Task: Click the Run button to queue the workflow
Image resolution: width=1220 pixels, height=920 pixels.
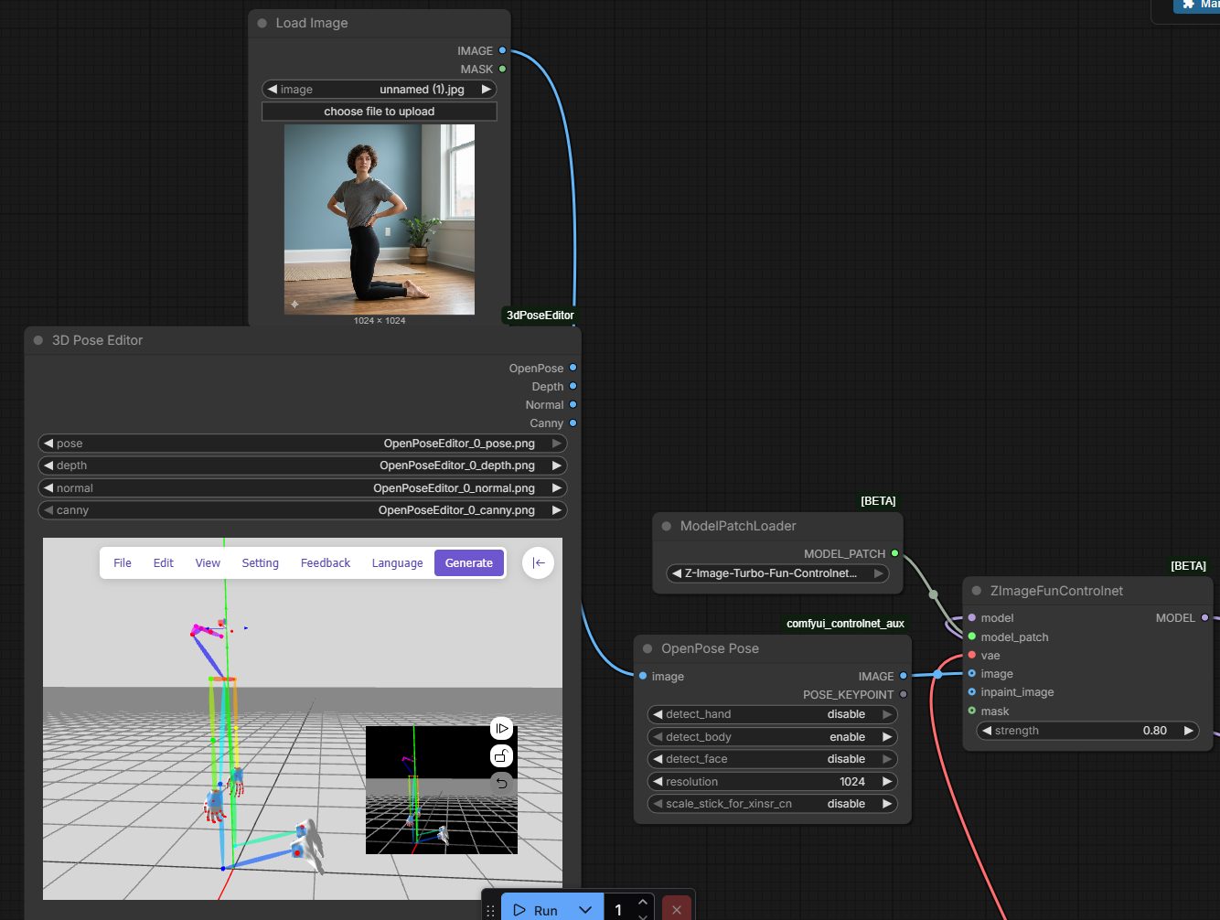Action: [536, 910]
